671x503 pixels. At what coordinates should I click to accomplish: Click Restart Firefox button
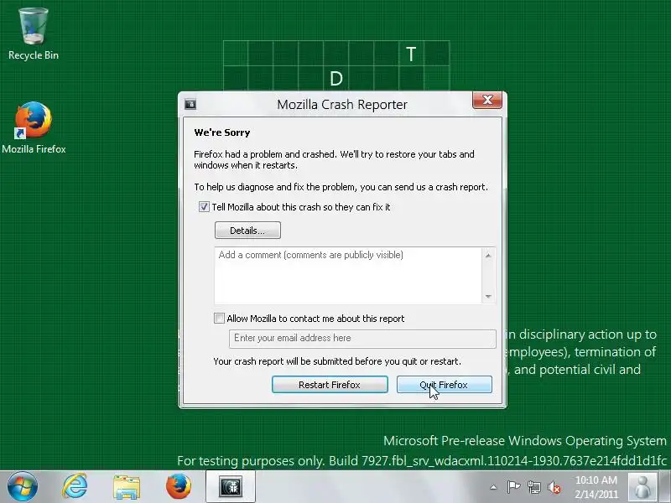(330, 385)
